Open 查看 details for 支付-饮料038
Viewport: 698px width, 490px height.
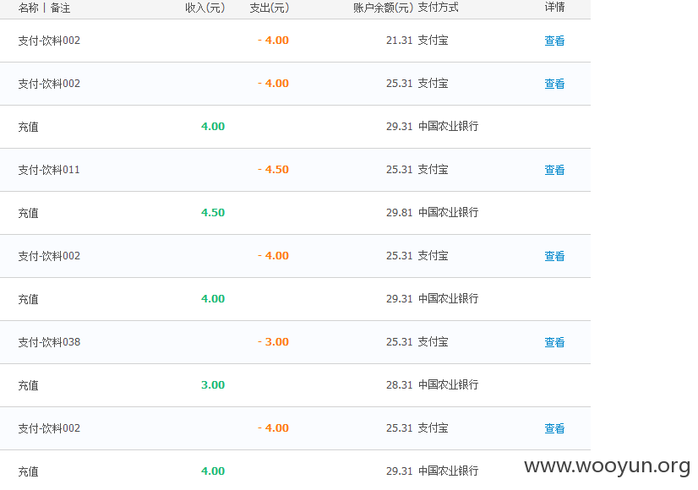pyautogui.click(x=554, y=342)
